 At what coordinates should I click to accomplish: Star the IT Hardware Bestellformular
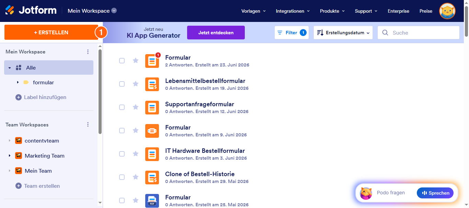click(136, 154)
